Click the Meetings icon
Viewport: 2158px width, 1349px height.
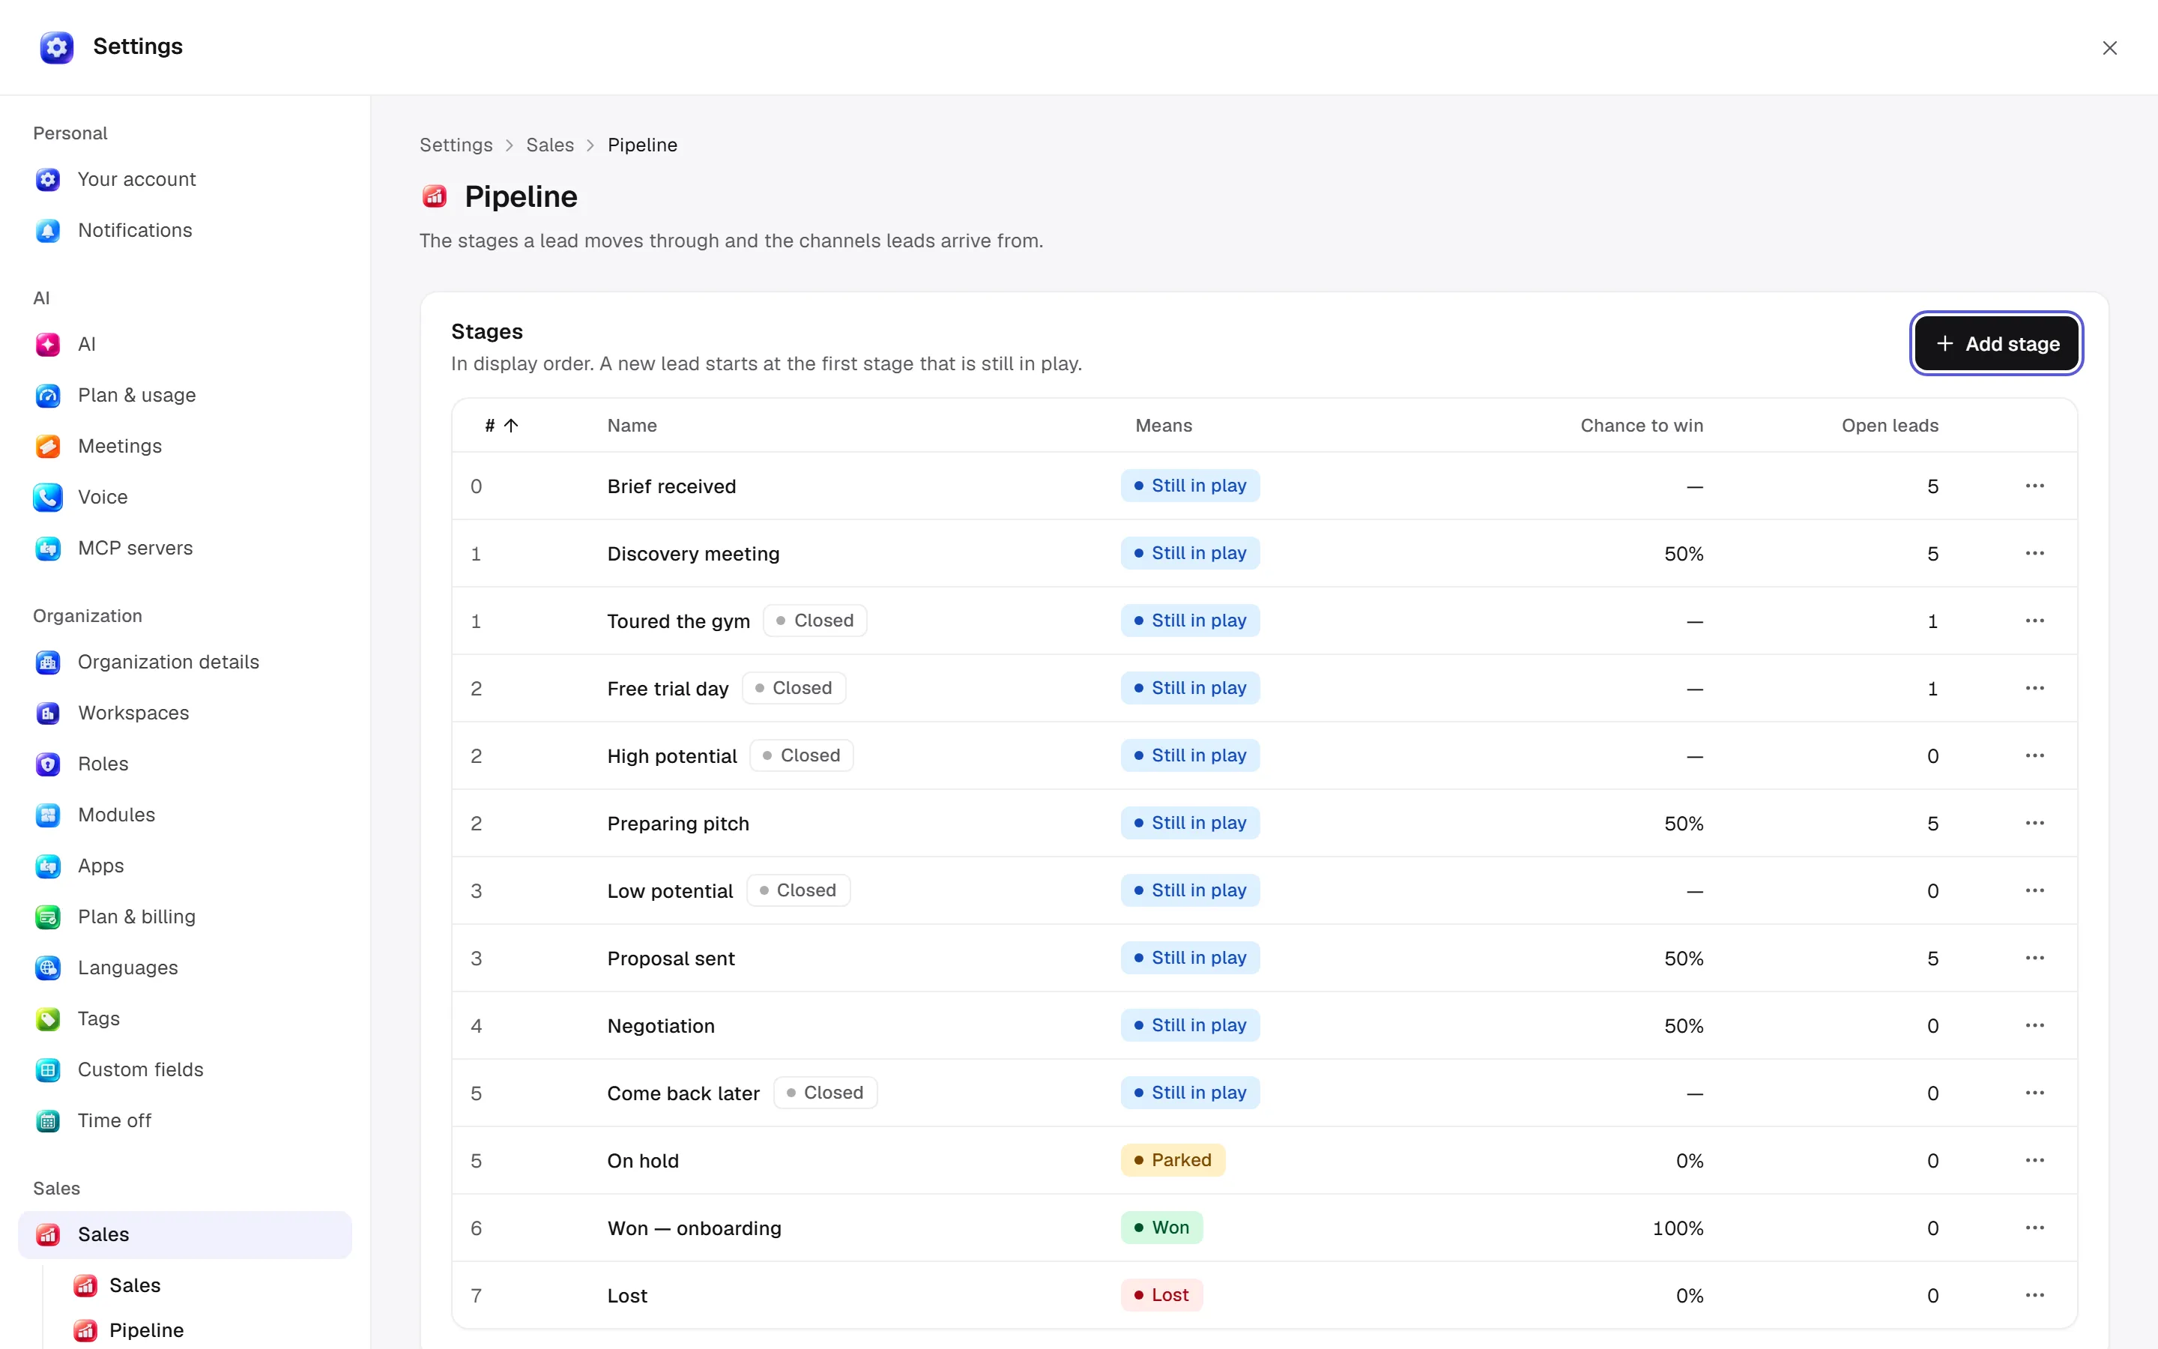point(48,446)
